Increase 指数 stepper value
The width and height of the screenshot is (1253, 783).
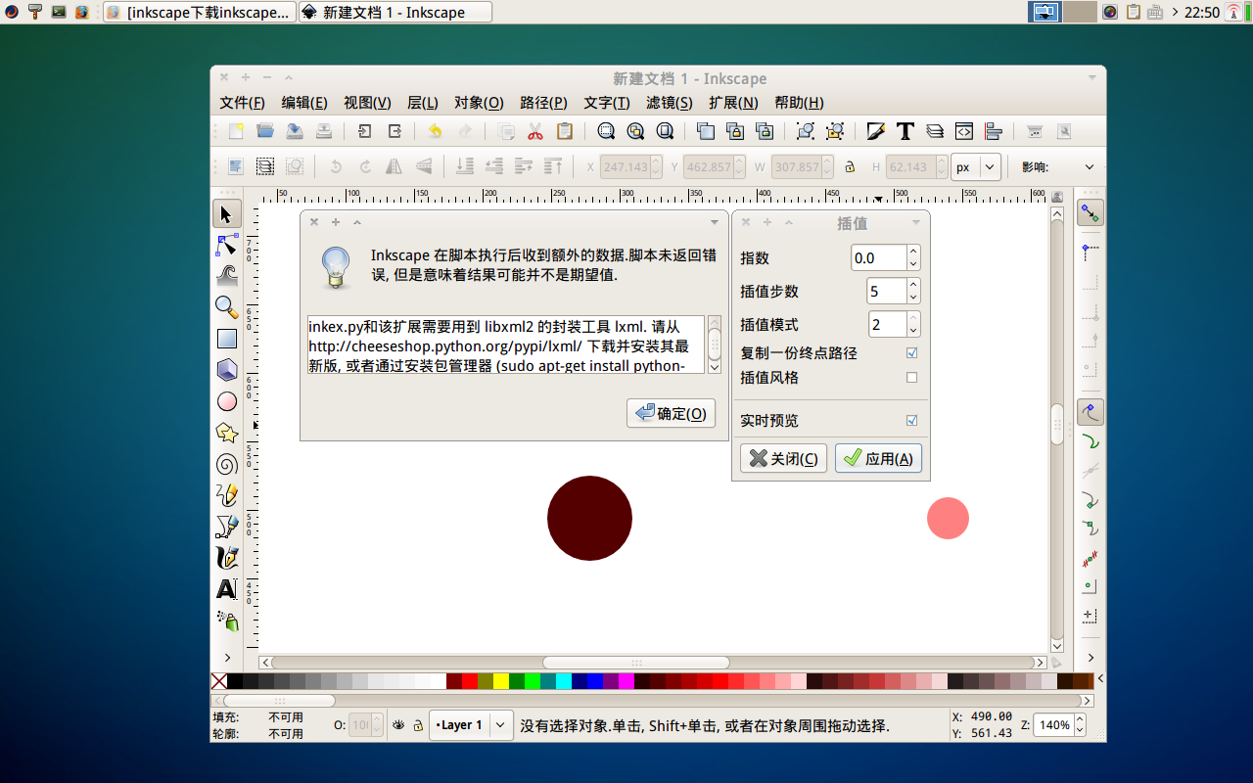[913, 253]
